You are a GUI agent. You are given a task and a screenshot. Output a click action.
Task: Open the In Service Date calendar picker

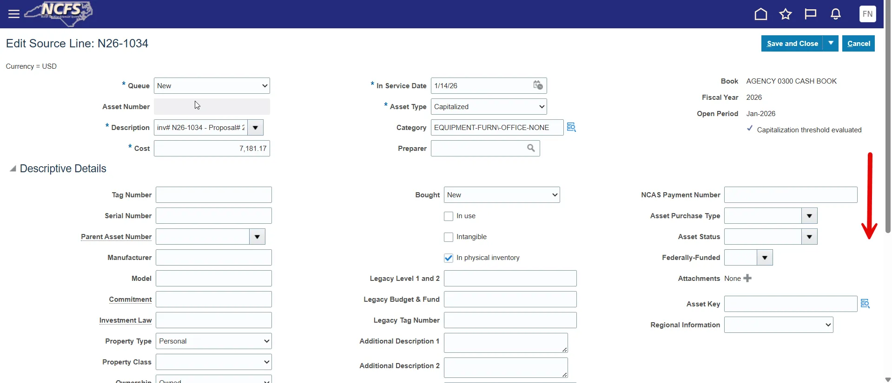click(x=538, y=85)
